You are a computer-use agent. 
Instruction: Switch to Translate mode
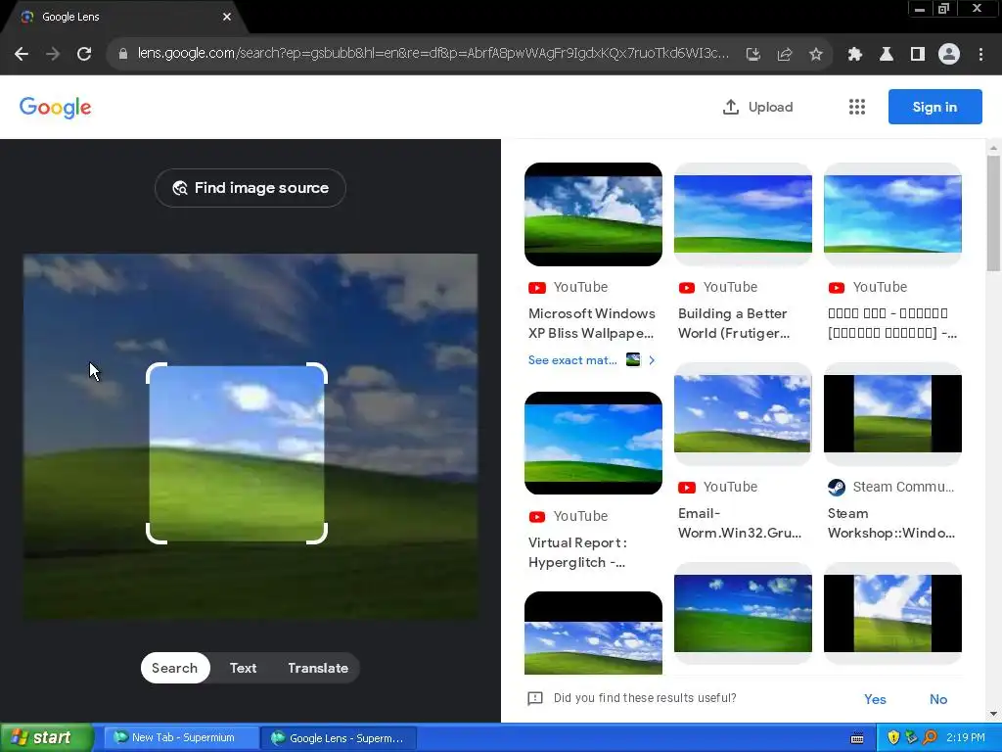(318, 668)
